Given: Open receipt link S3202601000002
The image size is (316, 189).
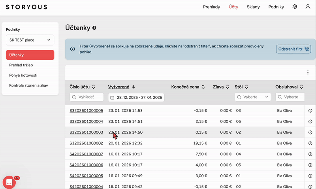Looking at the screenshot, I should [x=86, y=143].
